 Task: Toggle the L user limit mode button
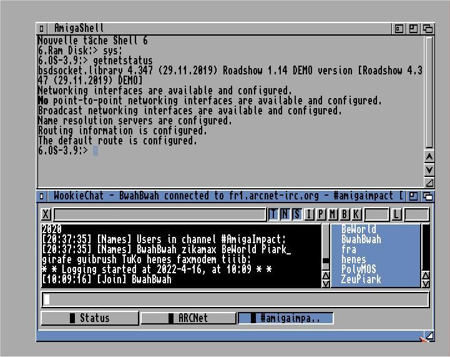[396, 214]
